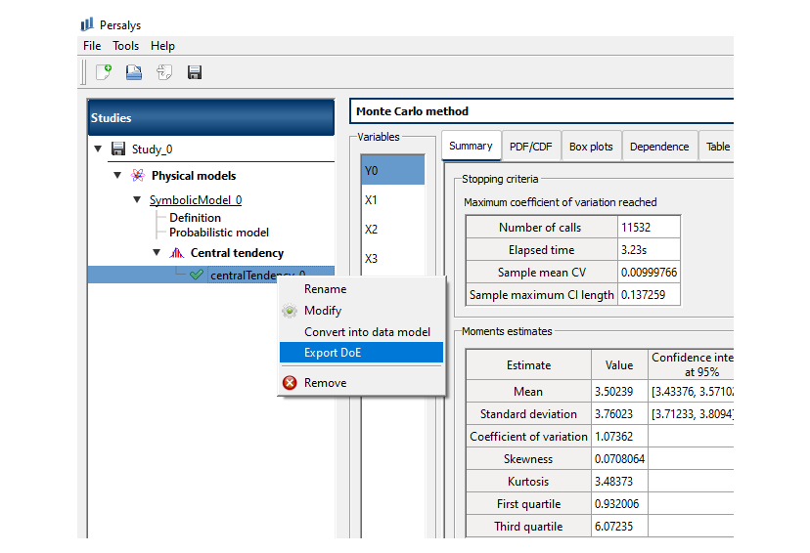Collapse the Study_0 tree node
The width and height of the screenshot is (810, 553).
pos(98,149)
